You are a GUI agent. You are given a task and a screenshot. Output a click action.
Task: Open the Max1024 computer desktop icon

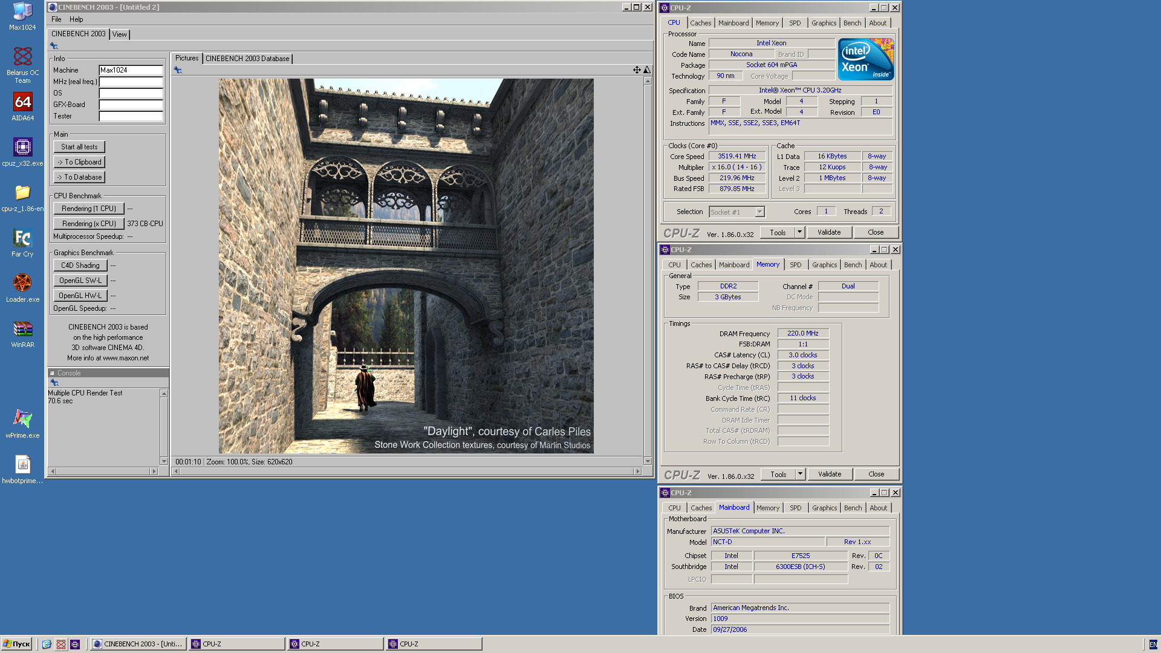(x=22, y=16)
